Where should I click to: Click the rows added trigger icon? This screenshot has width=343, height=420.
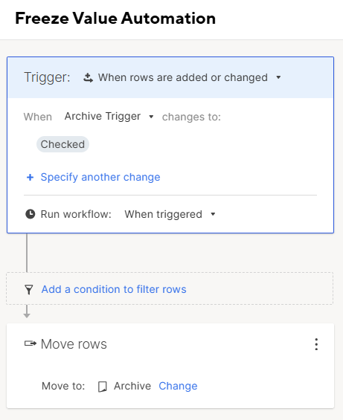coord(88,77)
